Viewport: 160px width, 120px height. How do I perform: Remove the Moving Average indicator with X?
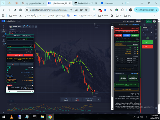click(24, 32)
